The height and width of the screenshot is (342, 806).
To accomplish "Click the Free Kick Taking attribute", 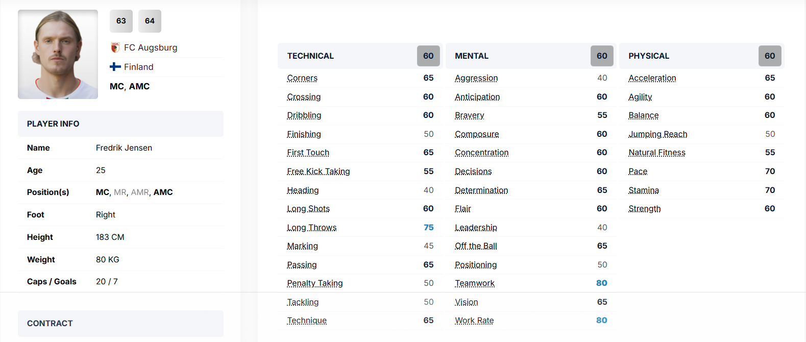I will tap(318, 172).
